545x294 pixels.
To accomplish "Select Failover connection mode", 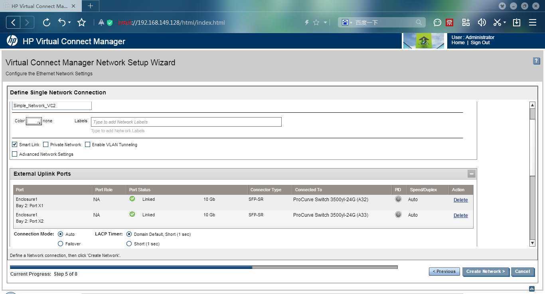I will click(x=61, y=244).
